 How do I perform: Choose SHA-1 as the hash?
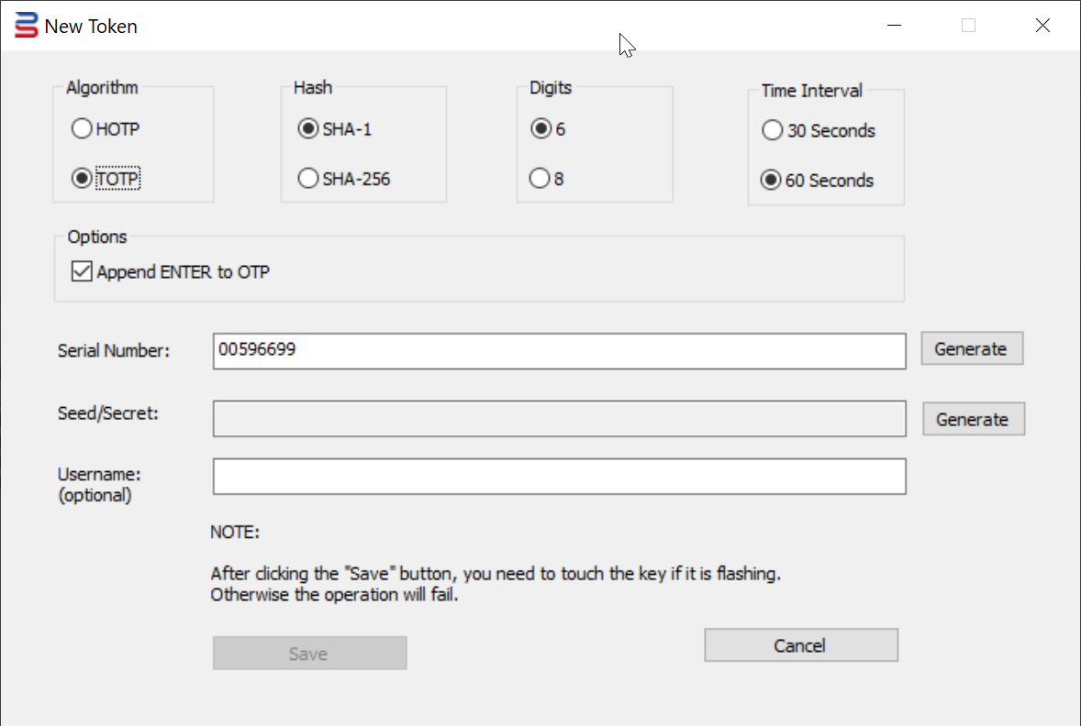coord(308,129)
